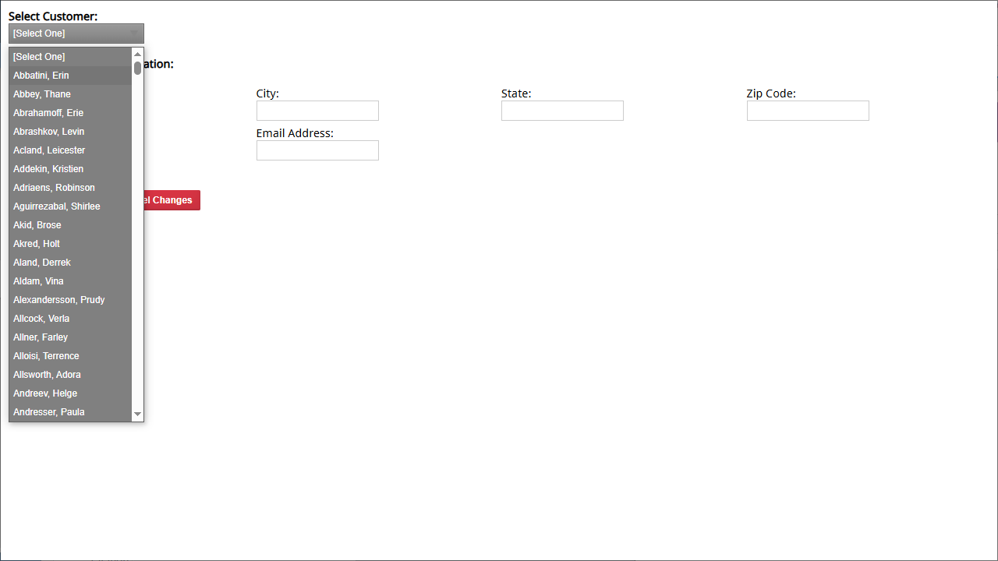Select Aland, Derrek entry
Image resolution: width=998 pixels, height=561 pixels.
70,263
